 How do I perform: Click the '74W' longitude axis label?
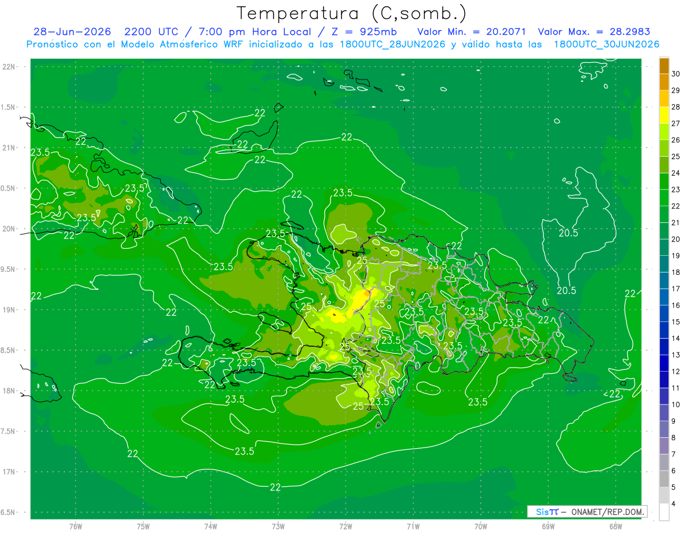coord(211,527)
